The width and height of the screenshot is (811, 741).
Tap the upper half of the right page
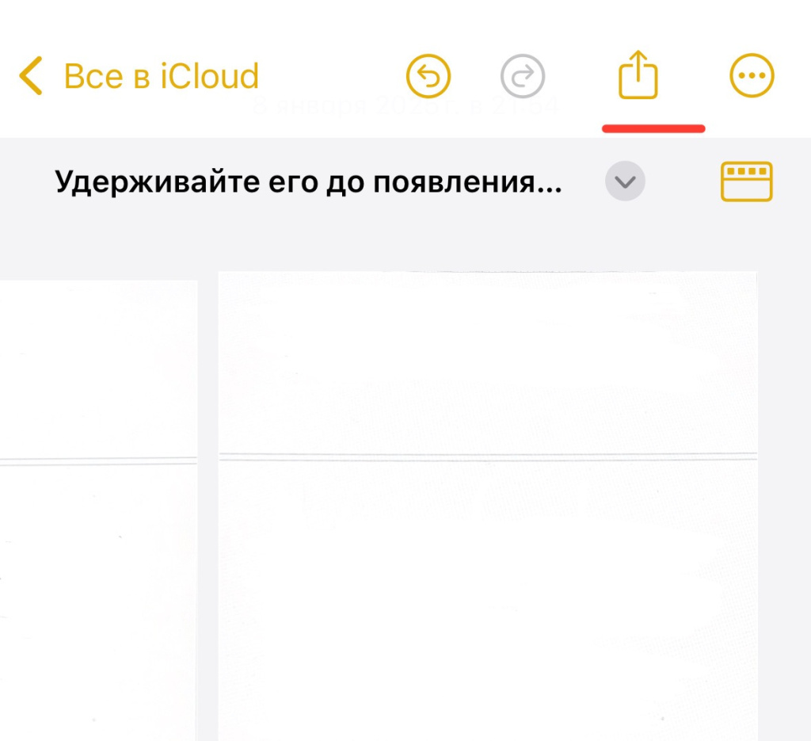487,365
